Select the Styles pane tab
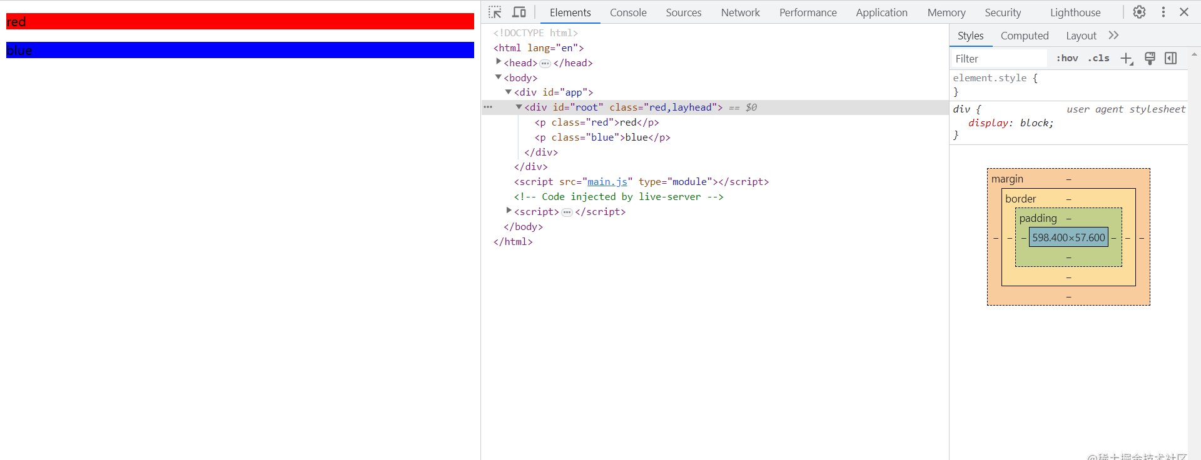 970,36
